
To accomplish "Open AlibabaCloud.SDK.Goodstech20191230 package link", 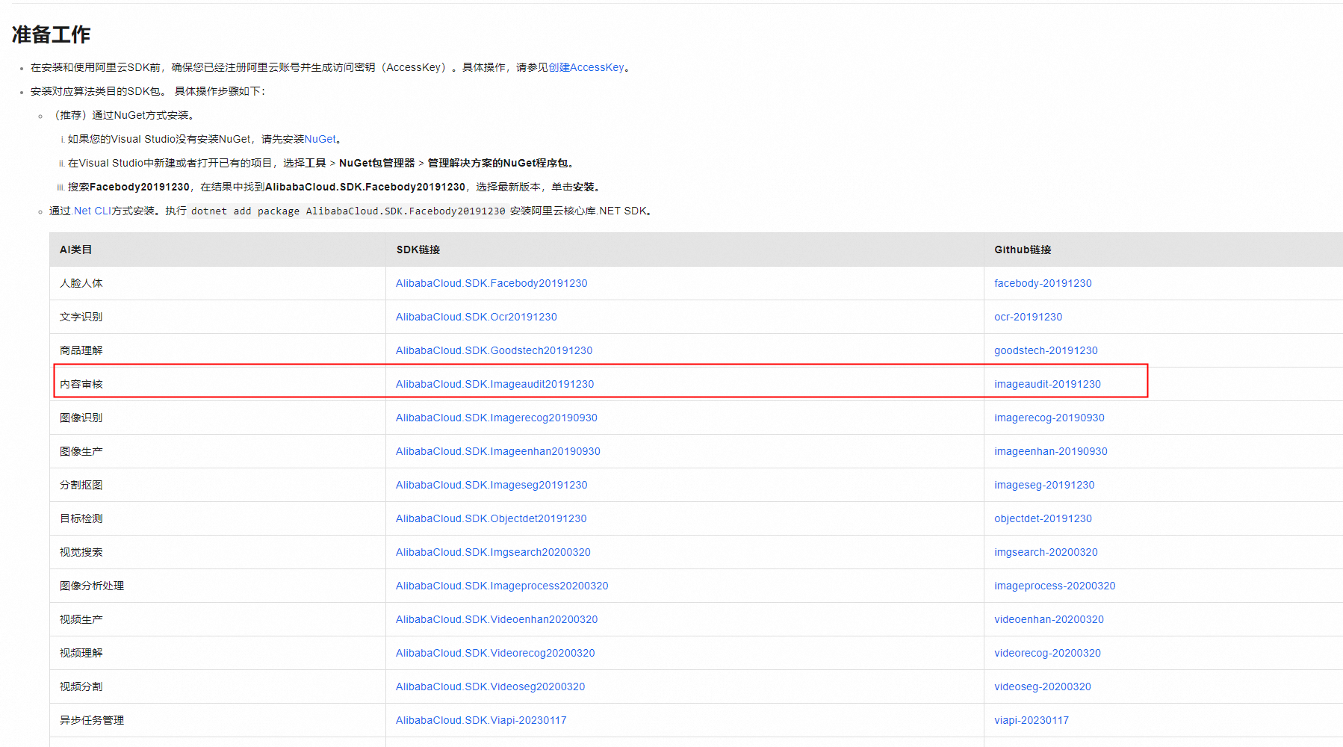I will click(x=494, y=350).
